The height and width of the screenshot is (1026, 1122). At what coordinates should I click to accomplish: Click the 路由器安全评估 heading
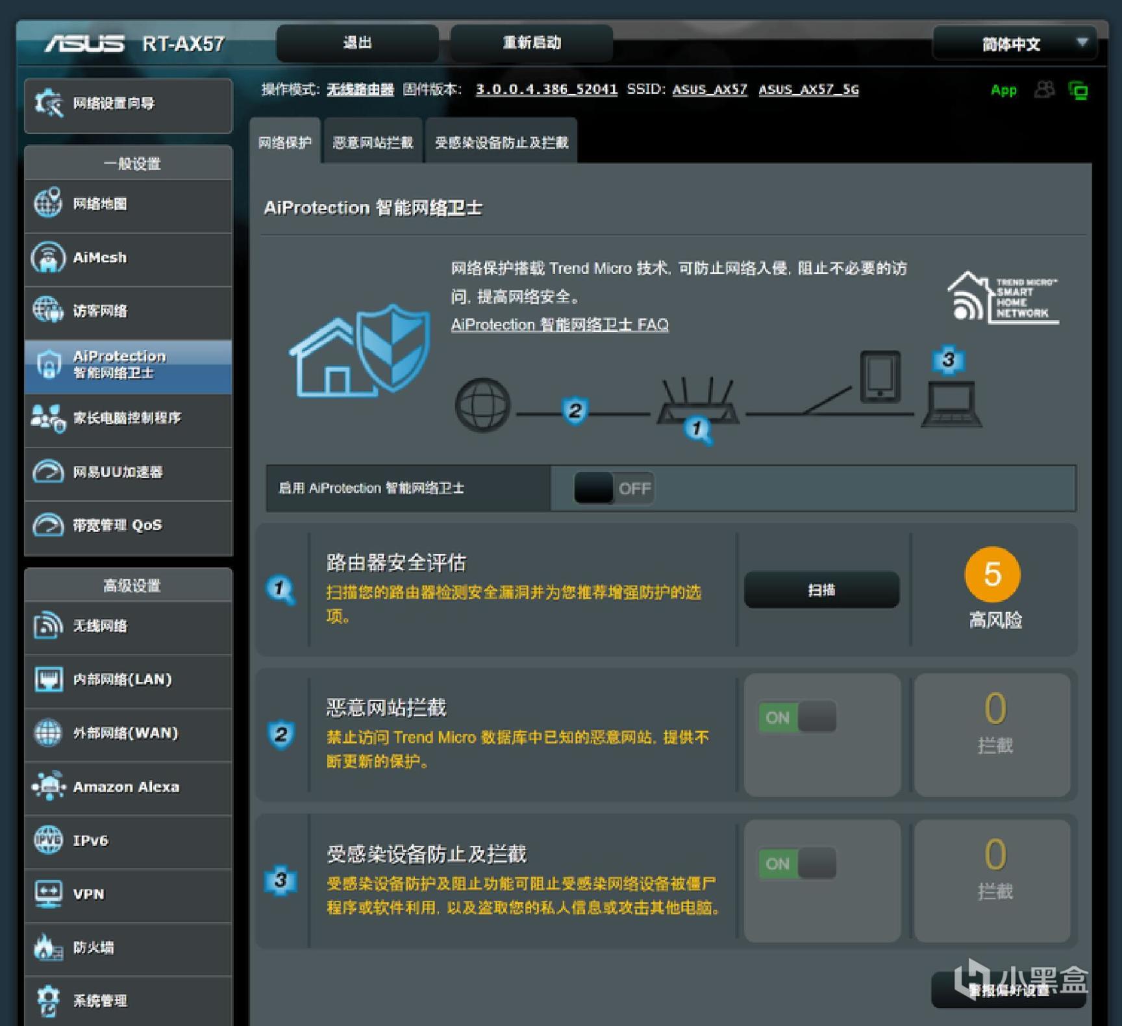396,562
